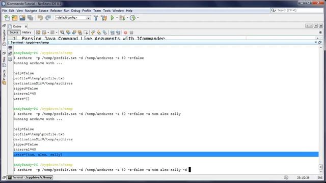Click the Find Next Occurrence editor icon
The height and width of the screenshot is (183, 326).
tap(74, 33)
